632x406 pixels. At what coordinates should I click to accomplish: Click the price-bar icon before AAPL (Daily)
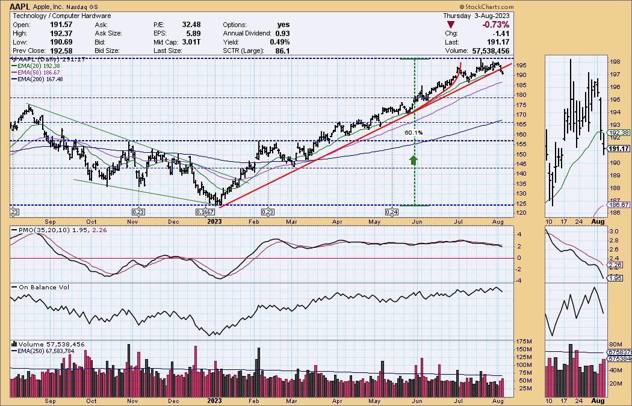pos(13,59)
